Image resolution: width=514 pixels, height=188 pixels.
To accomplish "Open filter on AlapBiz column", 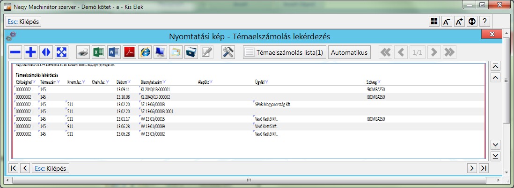I will [211, 81].
